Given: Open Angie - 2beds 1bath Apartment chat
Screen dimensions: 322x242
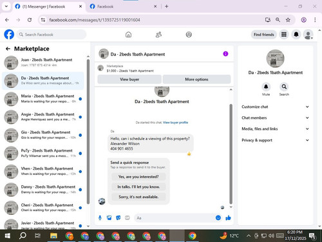Looking at the screenshot, I should pos(43,117).
